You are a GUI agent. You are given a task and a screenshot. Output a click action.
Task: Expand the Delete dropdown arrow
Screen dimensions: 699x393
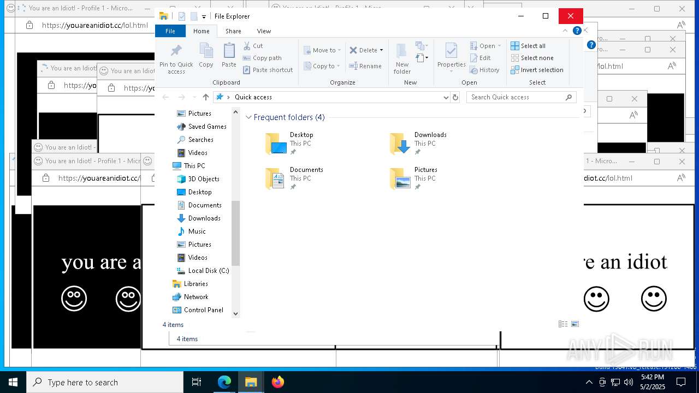point(381,50)
